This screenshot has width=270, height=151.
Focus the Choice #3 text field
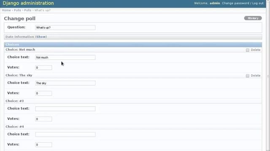[65, 109]
